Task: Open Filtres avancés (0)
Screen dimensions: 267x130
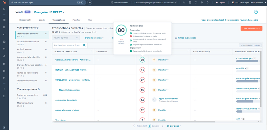Action: [x=186, y=38]
